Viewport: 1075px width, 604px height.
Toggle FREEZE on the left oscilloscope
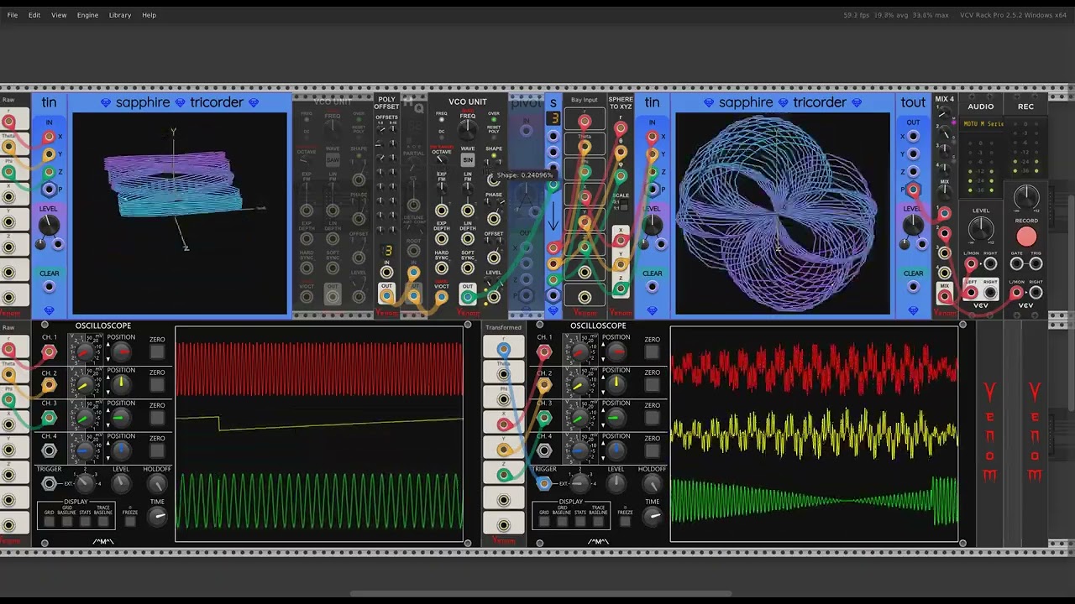[129, 521]
